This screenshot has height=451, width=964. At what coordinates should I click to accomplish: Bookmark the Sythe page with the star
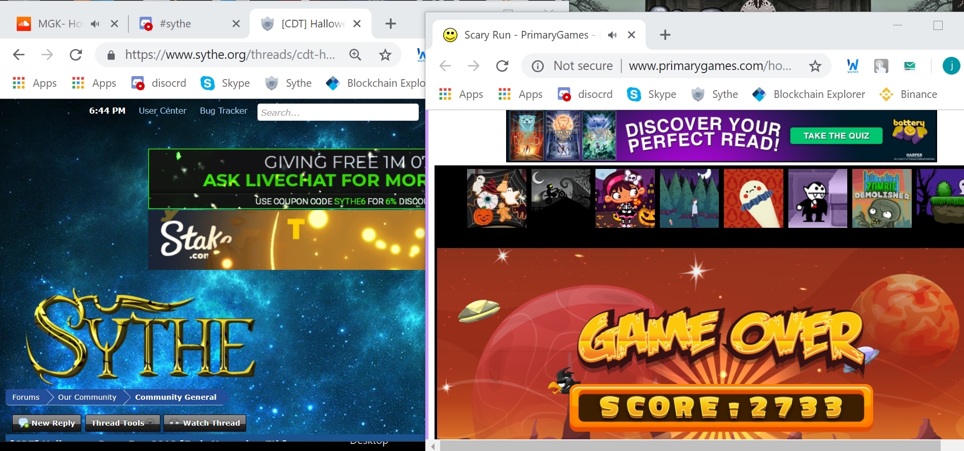point(385,55)
